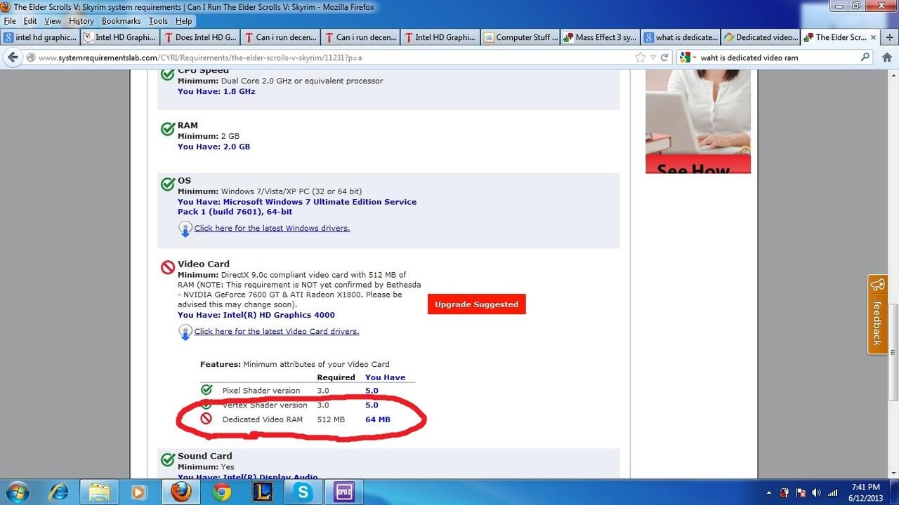Open Windows Explorer folder in taskbar
Image resolution: width=899 pixels, height=505 pixels.
coord(99,492)
